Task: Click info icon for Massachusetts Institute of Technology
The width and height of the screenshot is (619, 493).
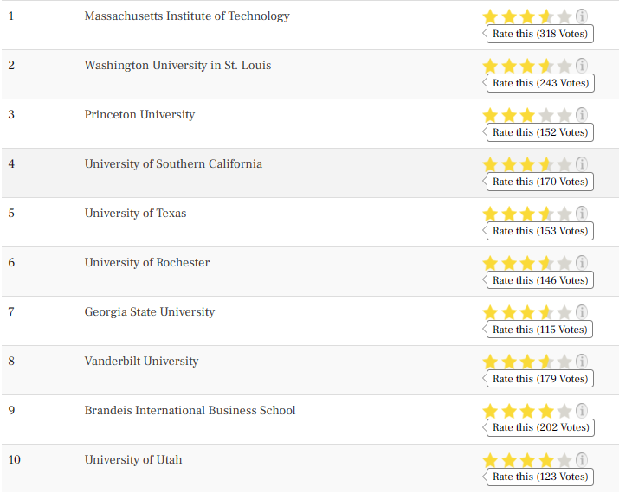Action: pyautogui.click(x=582, y=16)
